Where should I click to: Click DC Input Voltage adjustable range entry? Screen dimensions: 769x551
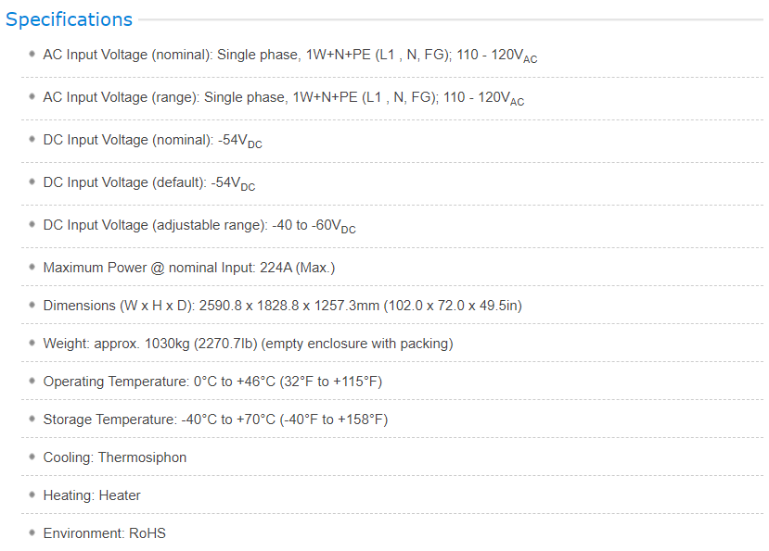tap(199, 226)
